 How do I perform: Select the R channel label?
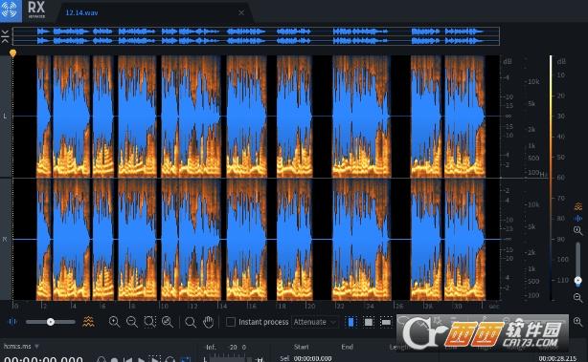(5, 239)
